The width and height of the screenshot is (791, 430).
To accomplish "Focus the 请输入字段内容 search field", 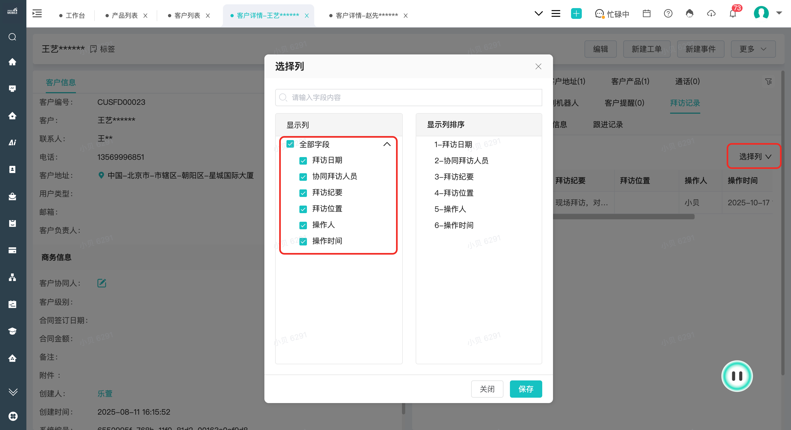I will [408, 98].
